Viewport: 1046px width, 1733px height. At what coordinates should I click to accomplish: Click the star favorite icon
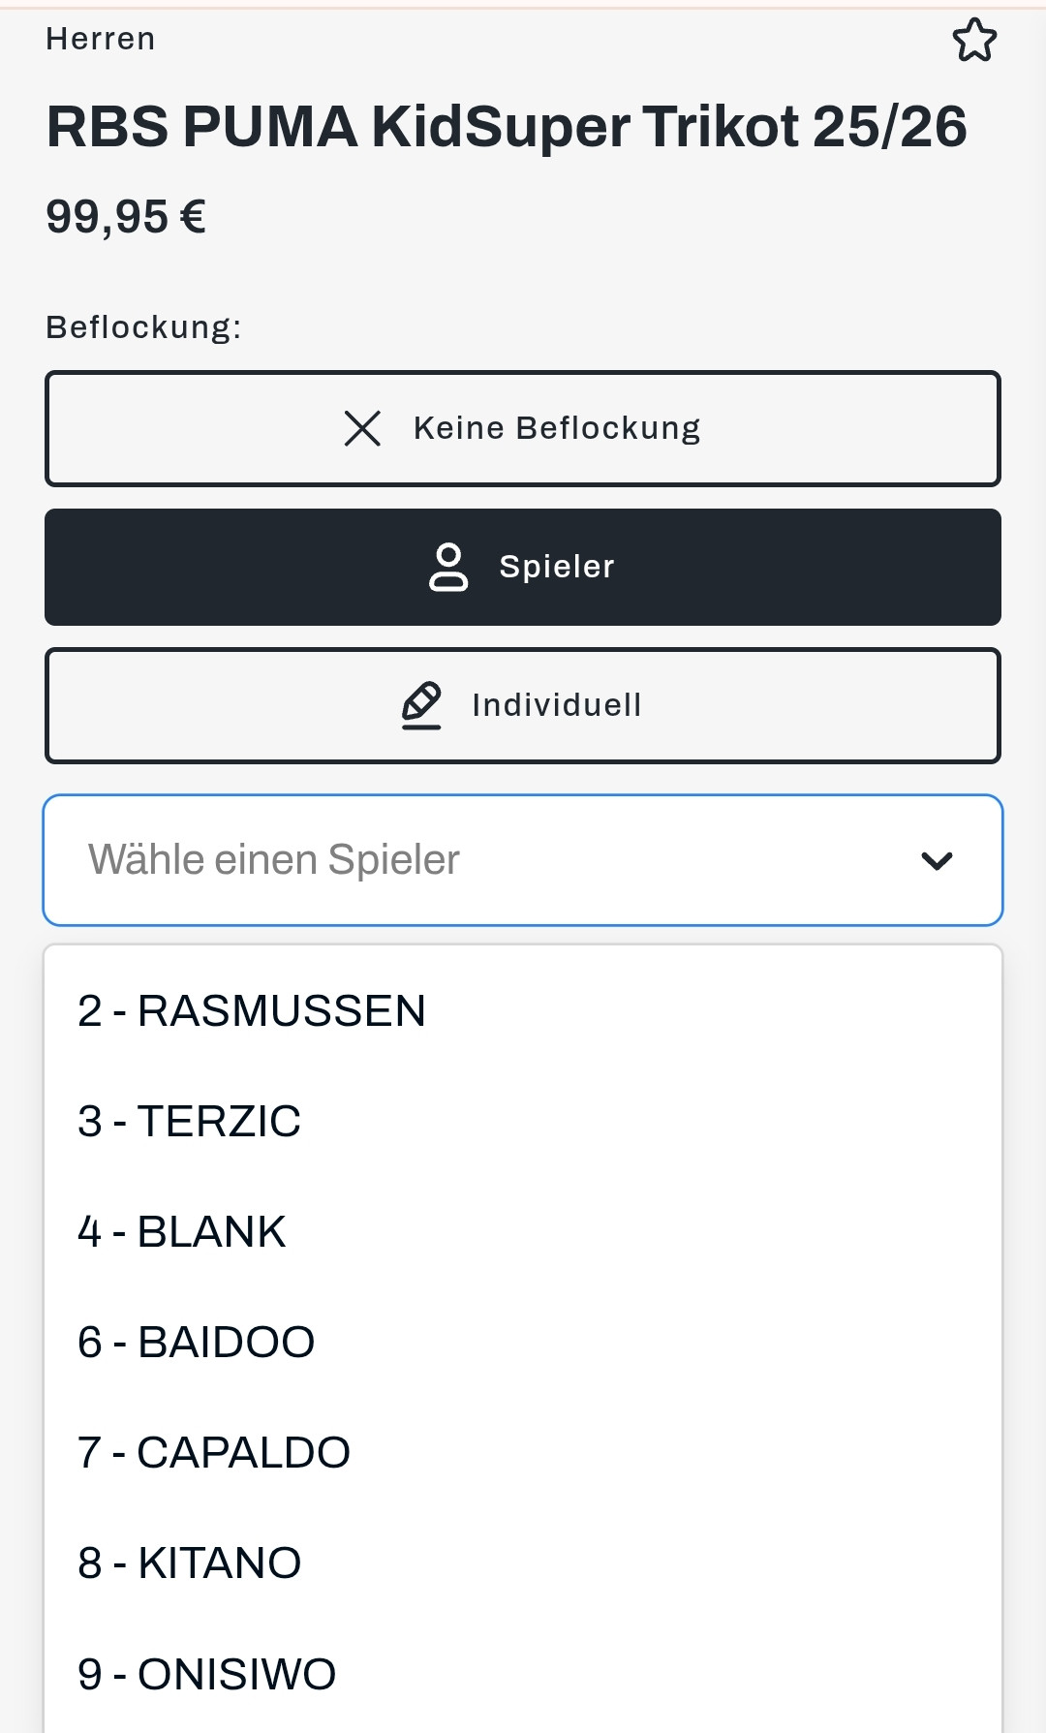tap(973, 41)
